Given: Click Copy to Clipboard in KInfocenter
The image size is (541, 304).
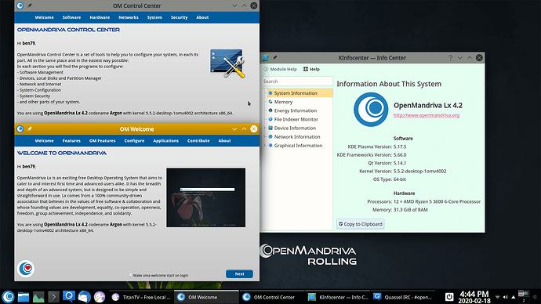Looking at the screenshot, I should pos(361,224).
